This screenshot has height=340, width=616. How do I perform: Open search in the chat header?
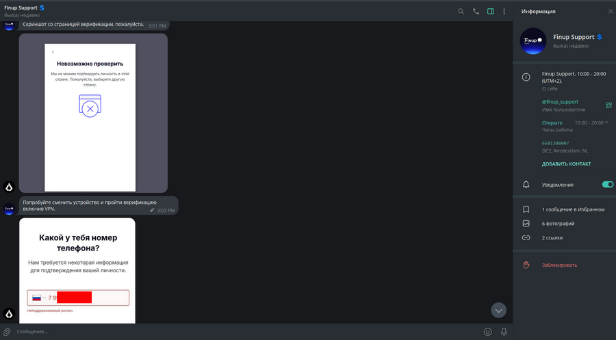click(461, 12)
